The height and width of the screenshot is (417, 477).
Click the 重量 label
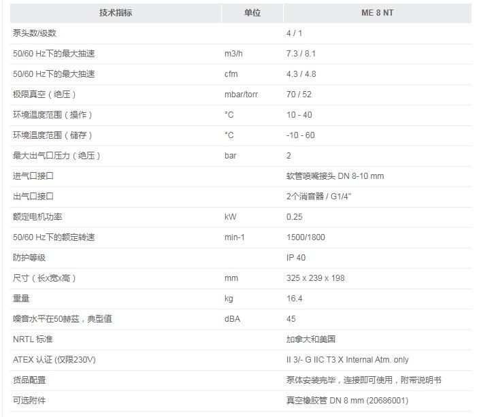pyautogui.click(x=21, y=299)
